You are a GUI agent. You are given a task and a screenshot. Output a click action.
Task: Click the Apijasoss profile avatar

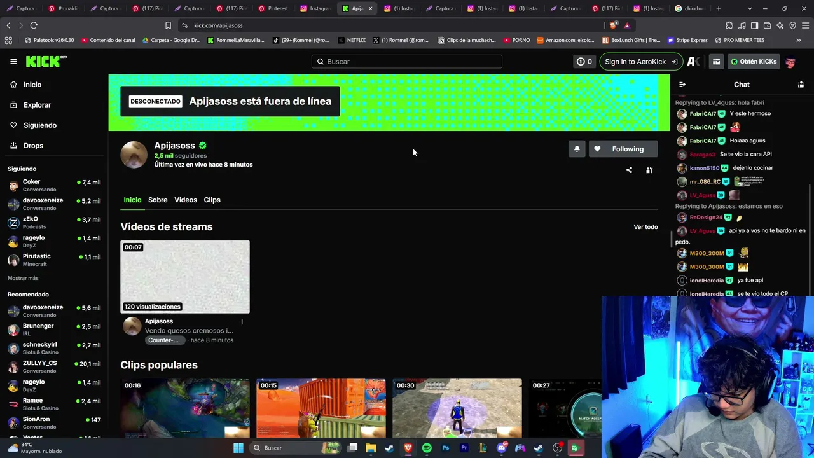[x=134, y=155]
